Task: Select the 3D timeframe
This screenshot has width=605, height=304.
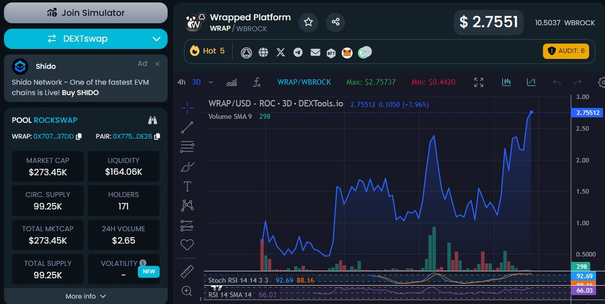Action: pyautogui.click(x=197, y=82)
